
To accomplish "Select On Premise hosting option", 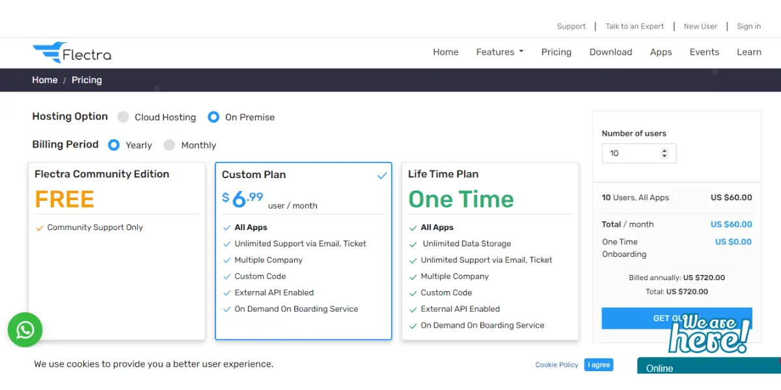I will point(213,117).
